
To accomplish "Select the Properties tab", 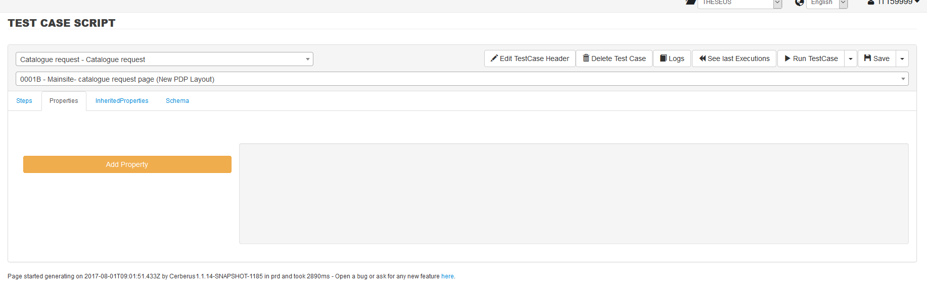I will pyautogui.click(x=64, y=101).
